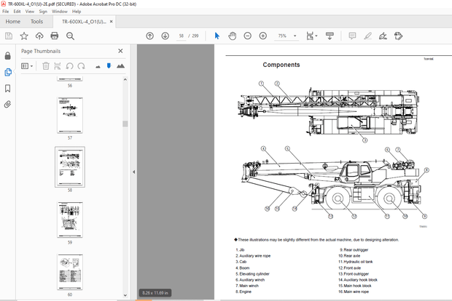Print the document using printer icon
The width and height of the screenshot is (452, 301).
[x=55, y=36]
